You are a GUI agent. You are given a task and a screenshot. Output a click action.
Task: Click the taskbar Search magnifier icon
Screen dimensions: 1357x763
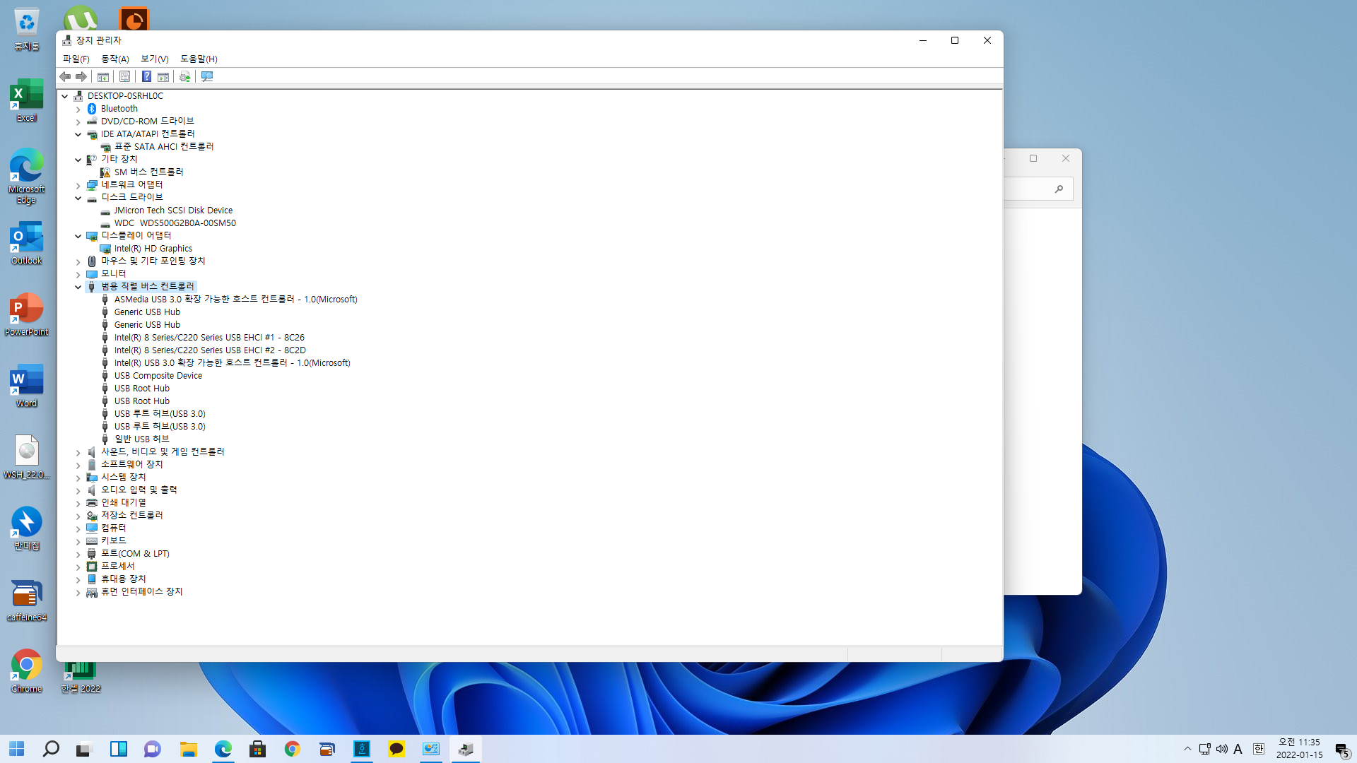point(51,749)
